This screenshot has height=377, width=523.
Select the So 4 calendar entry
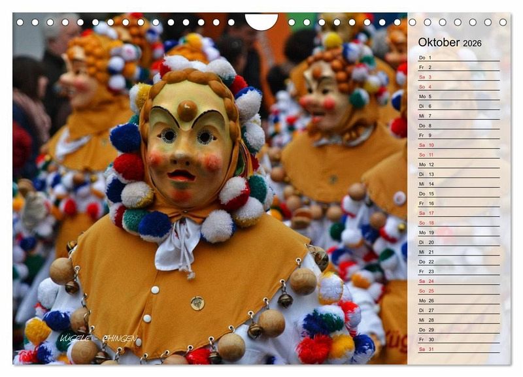tap(458, 87)
